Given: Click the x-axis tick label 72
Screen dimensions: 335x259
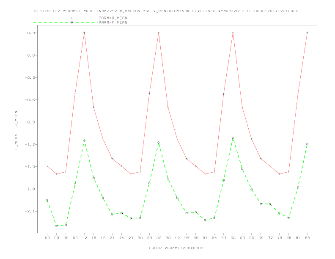Looking at the screenshot, I should [270, 238].
